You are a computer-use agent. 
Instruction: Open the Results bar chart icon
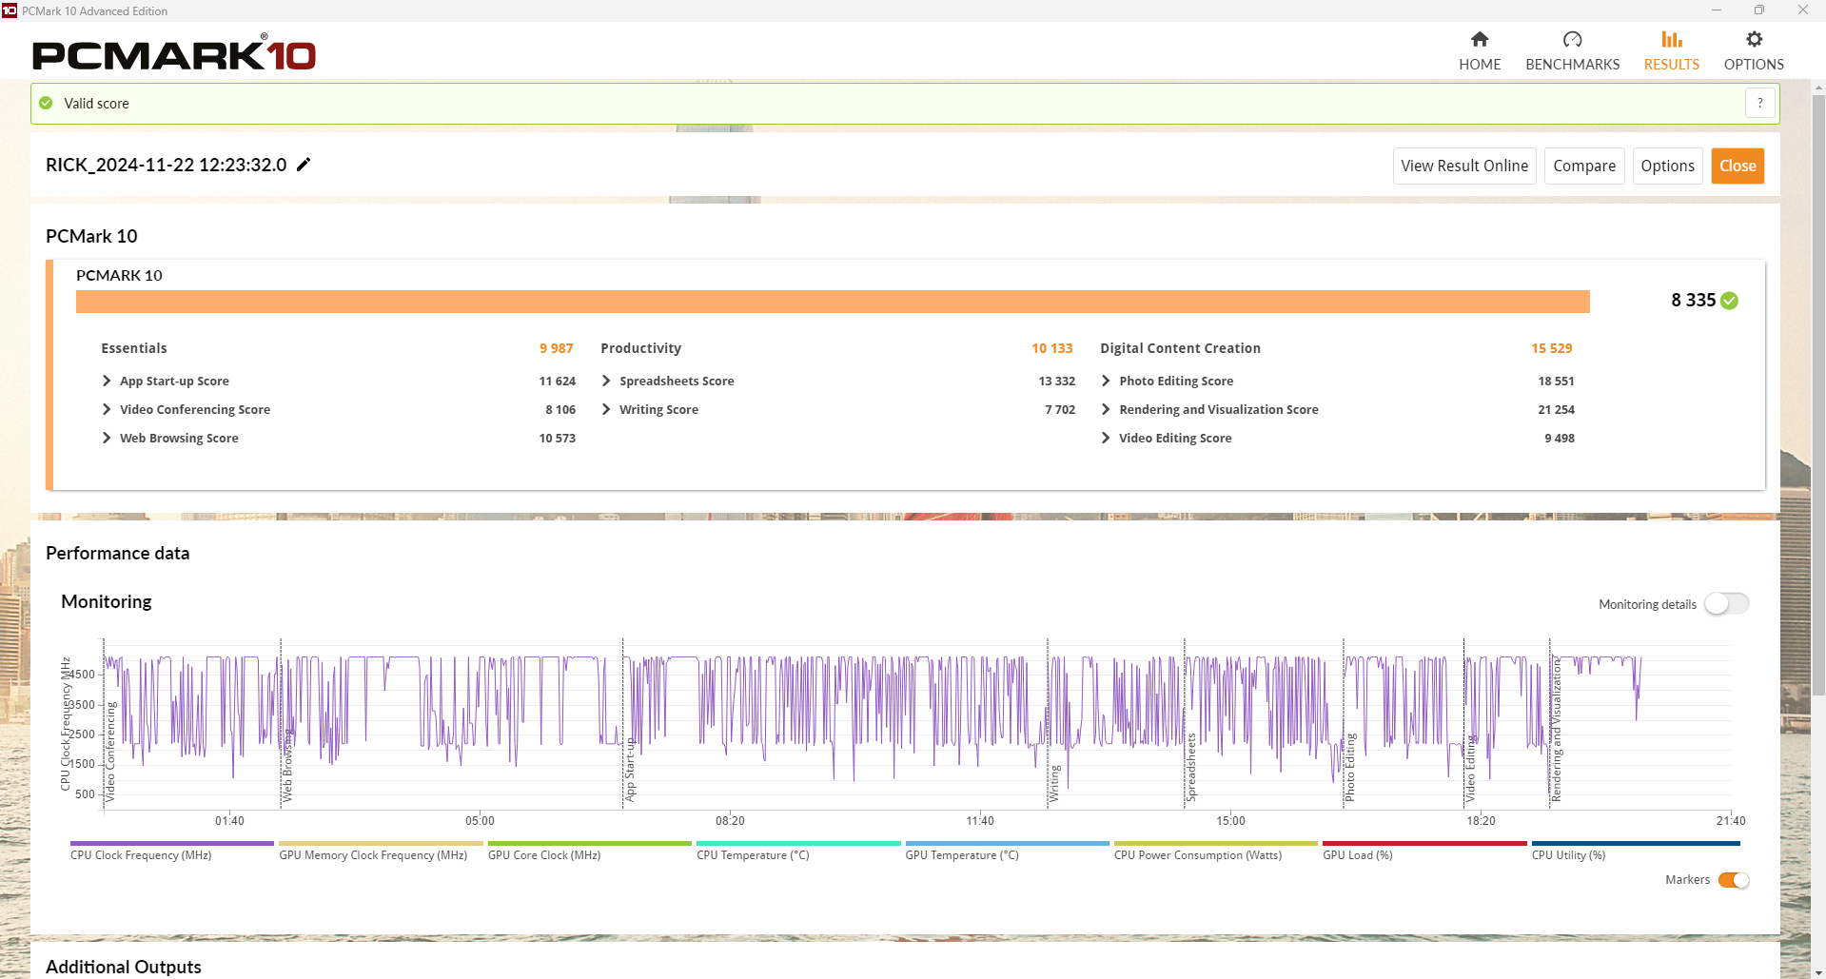click(1671, 39)
